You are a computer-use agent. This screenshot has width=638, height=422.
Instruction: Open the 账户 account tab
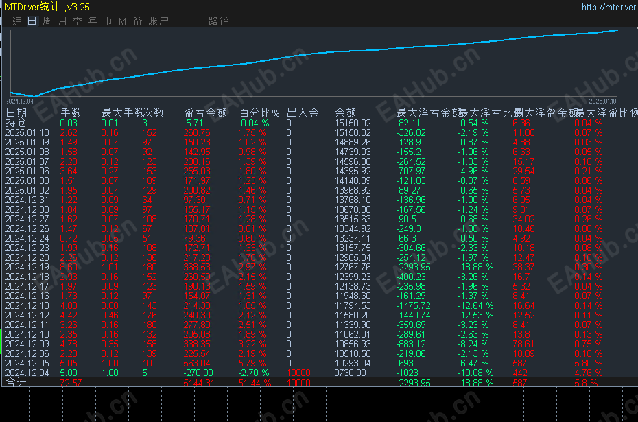pos(158,21)
